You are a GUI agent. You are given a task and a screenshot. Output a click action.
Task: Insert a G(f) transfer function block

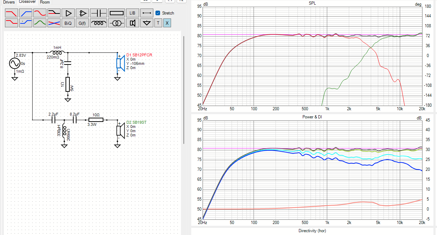point(82,23)
